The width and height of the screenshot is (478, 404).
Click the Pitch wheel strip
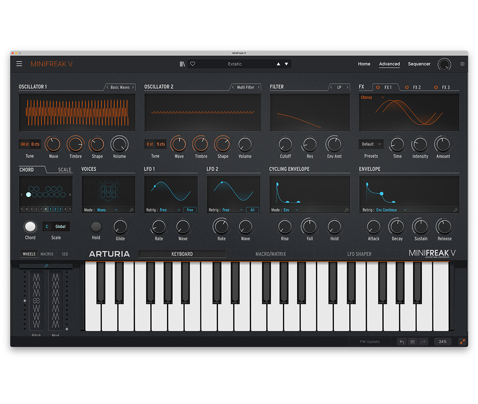point(36,301)
